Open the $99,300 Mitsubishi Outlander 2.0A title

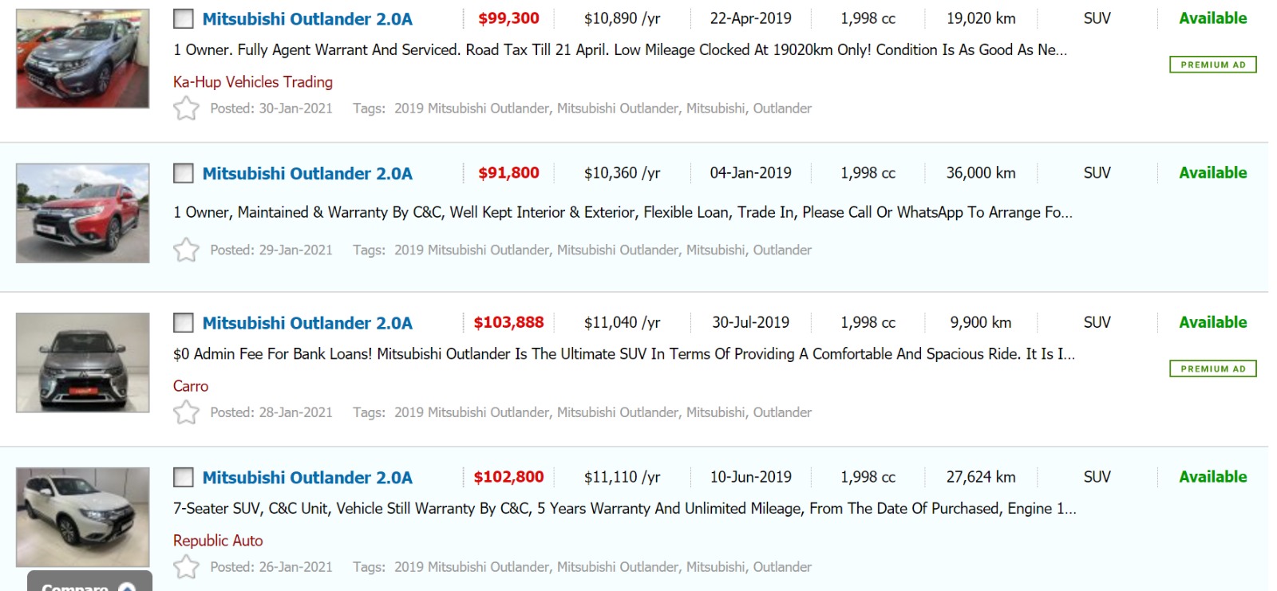tap(307, 19)
